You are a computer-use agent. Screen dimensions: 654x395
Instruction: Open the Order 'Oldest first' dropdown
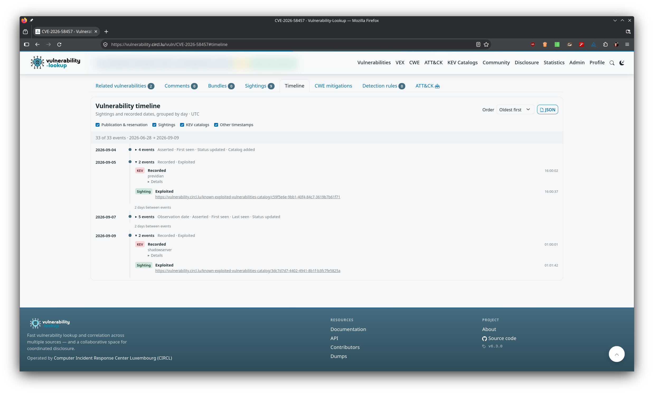click(x=515, y=110)
